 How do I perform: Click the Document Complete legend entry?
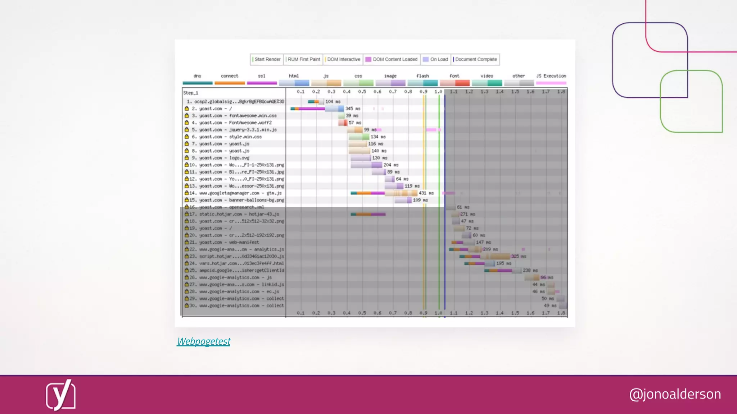click(475, 59)
